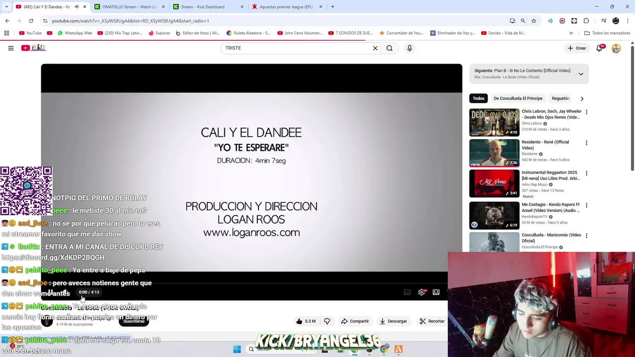Switch to OMATIELLO Stream tab
Image resolution: width=635 pixels, height=357 pixels.
tap(129, 7)
